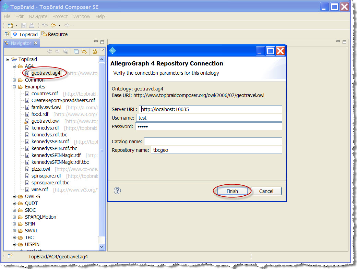357x269 pixels.
Task: Collapse the Examples folder in the tree
Action: [x=14, y=87]
